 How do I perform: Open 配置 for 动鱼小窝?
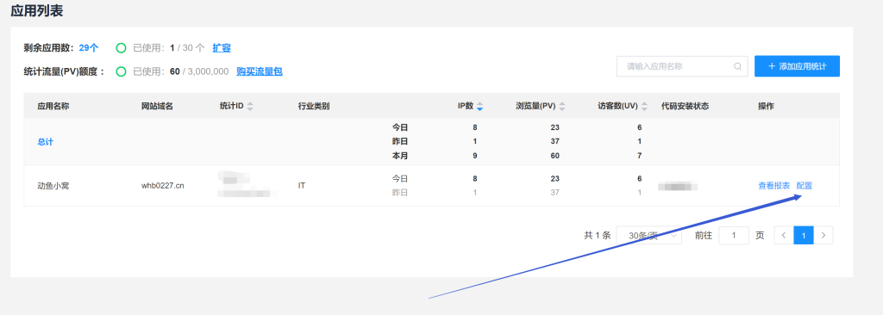pyautogui.click(x=805, y=186)
